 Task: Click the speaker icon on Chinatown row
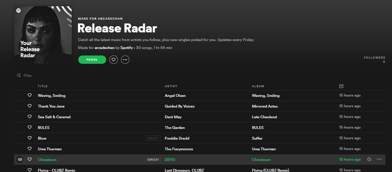20,160
